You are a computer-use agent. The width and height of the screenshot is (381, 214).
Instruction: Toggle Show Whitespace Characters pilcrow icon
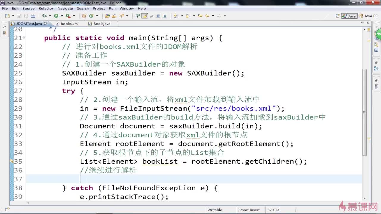pyautogui.click(x=165, y=16)
